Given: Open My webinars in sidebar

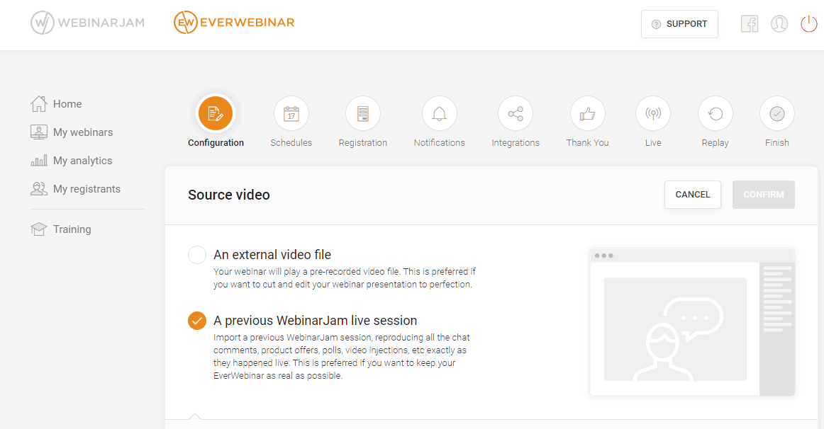Looking at the screenshot, I should [83, 132].
